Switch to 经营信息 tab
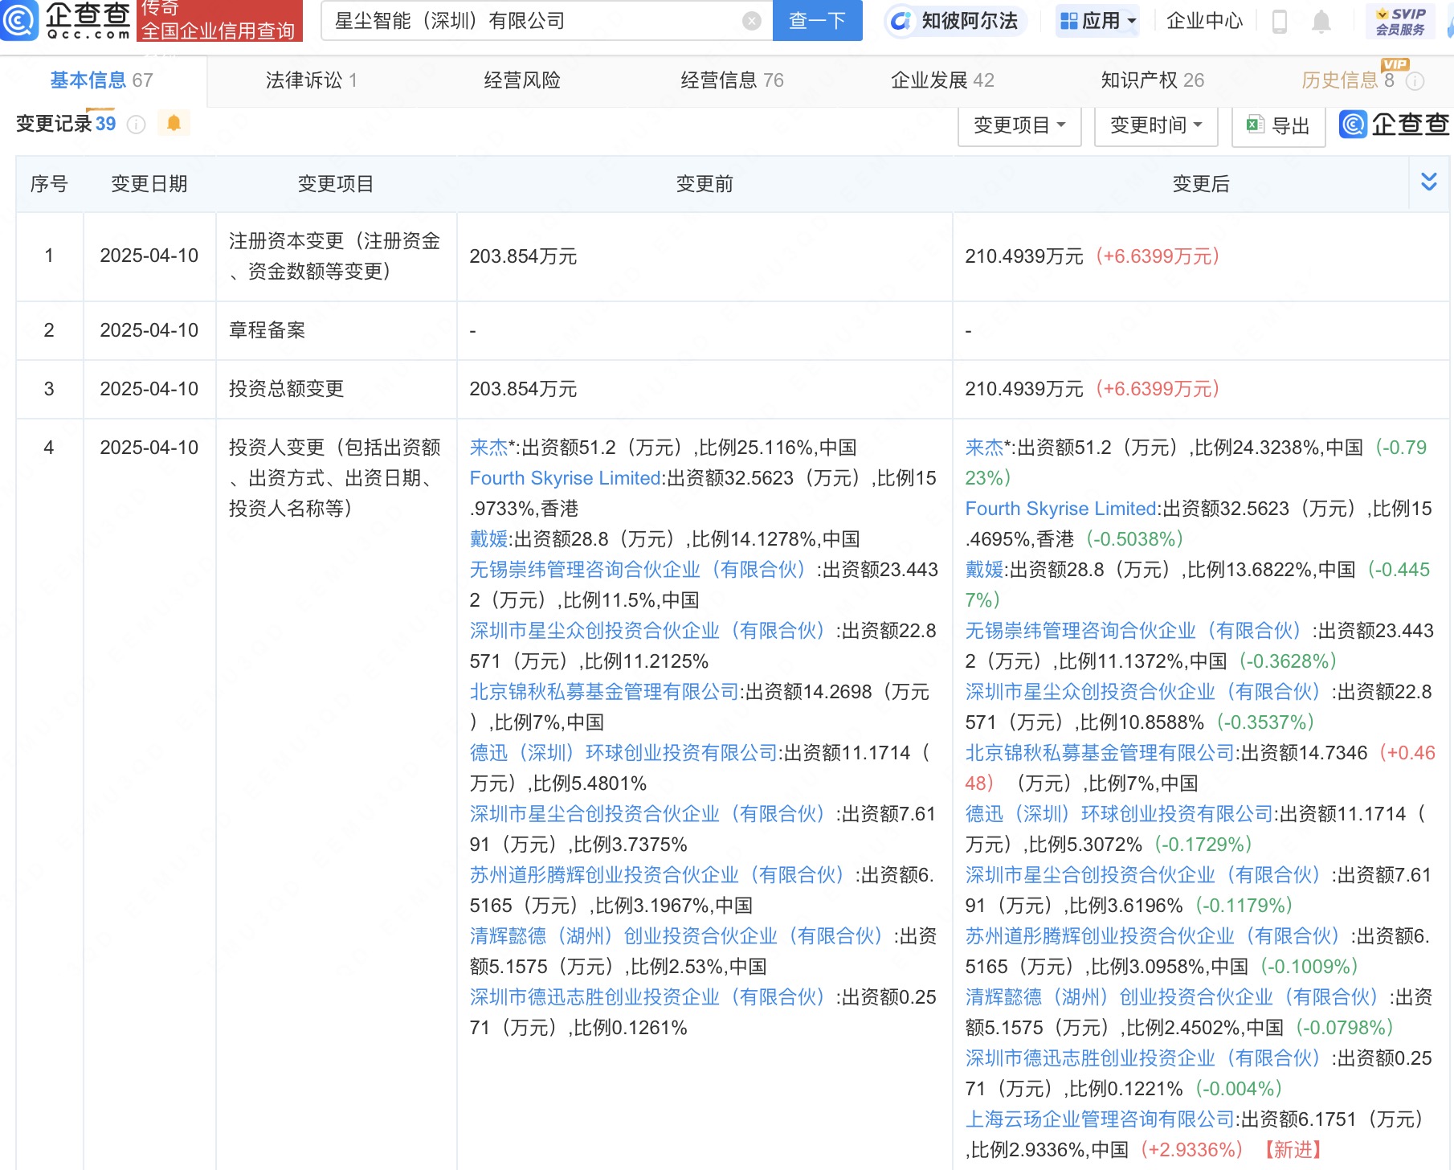Screen dimensions: 1454x1170 732,80
